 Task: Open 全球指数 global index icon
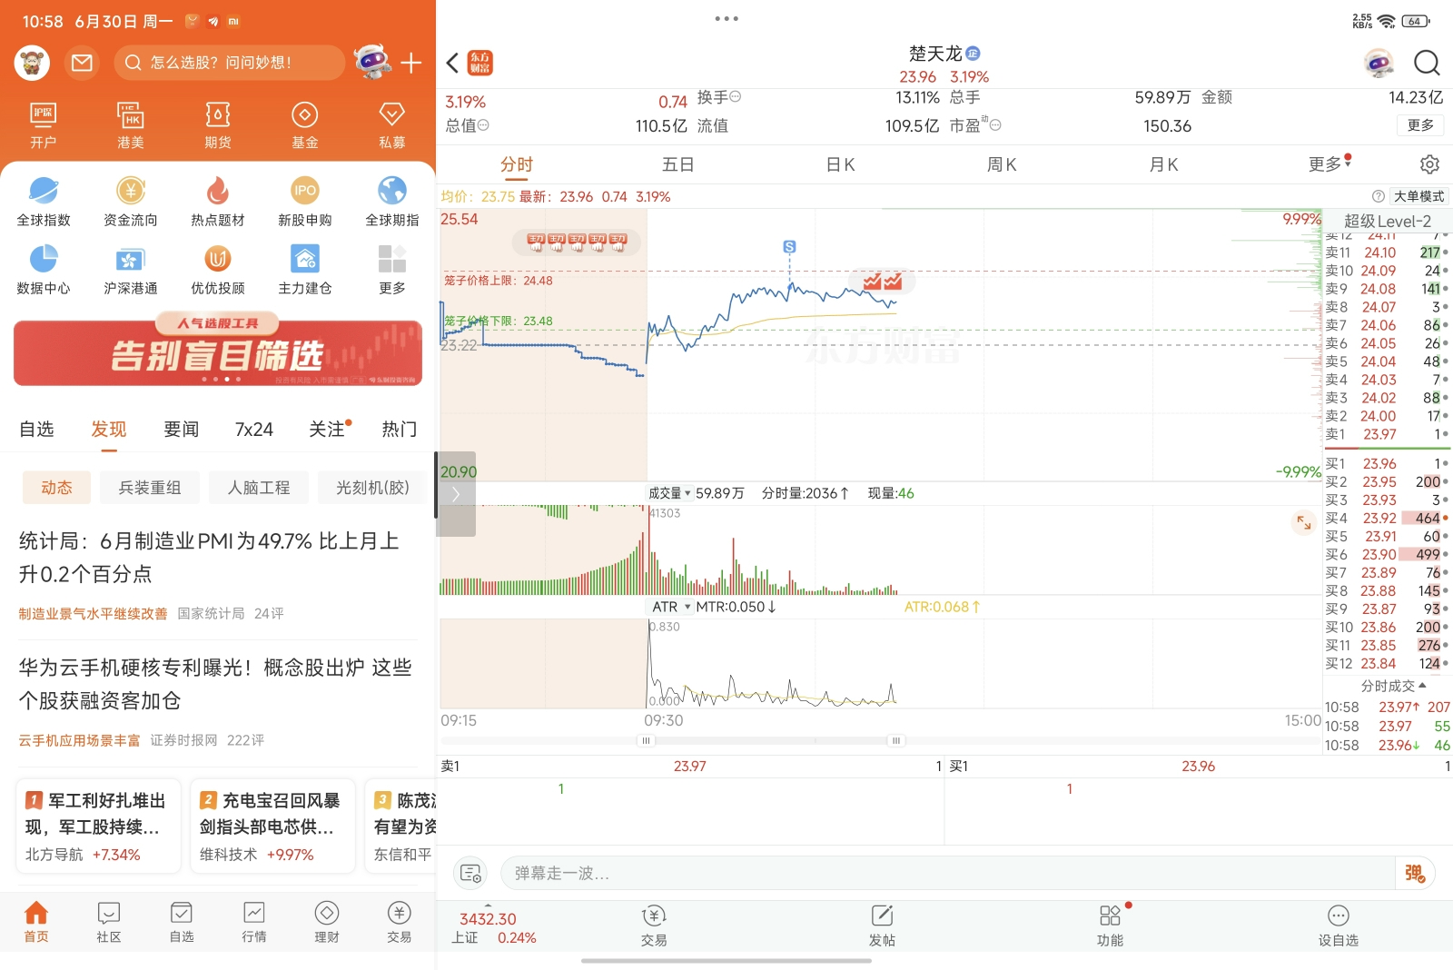(44, 202)
